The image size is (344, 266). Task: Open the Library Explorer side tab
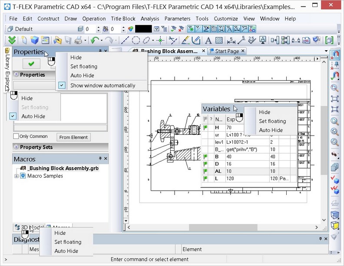tap(7, 69)
